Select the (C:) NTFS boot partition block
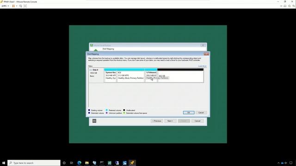This screenshot has width=296, height=166. [130, 77]
